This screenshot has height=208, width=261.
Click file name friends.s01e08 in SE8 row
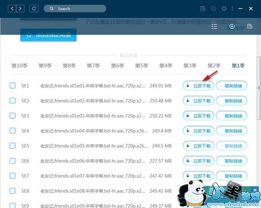93,191
